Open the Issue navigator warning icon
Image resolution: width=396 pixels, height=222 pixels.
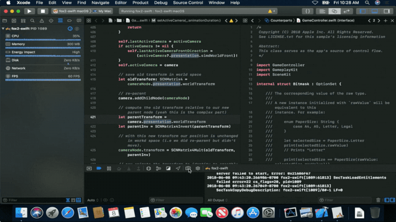(42, 21)
